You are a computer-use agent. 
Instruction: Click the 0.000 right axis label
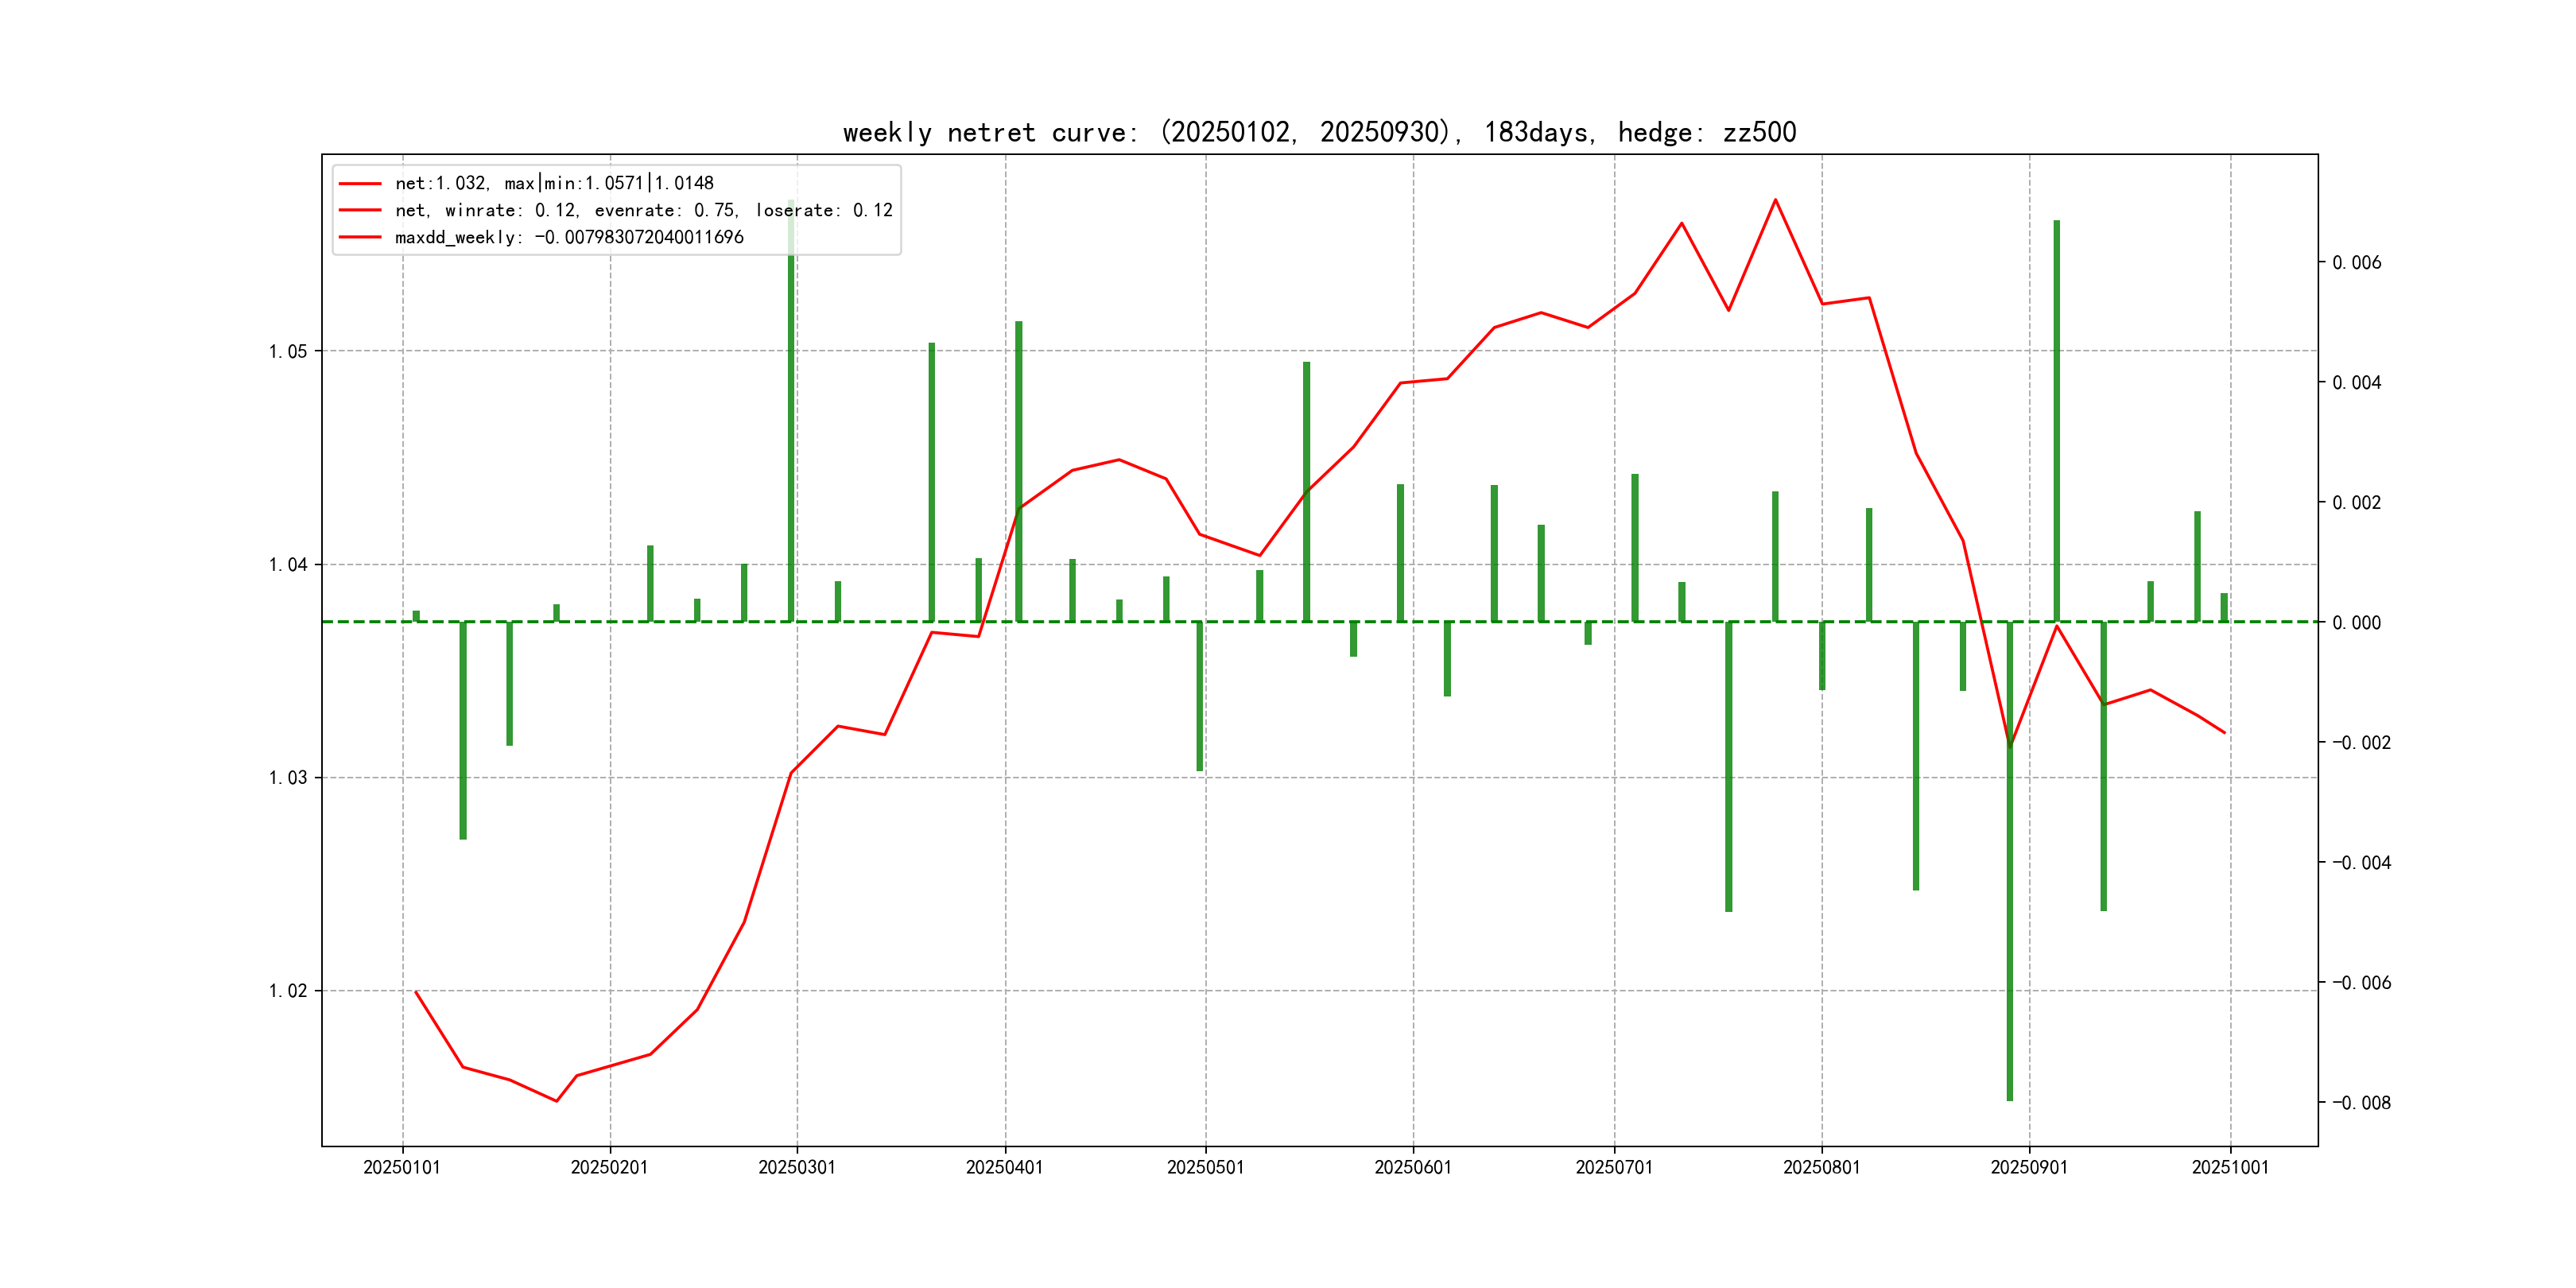point(2356,622)
